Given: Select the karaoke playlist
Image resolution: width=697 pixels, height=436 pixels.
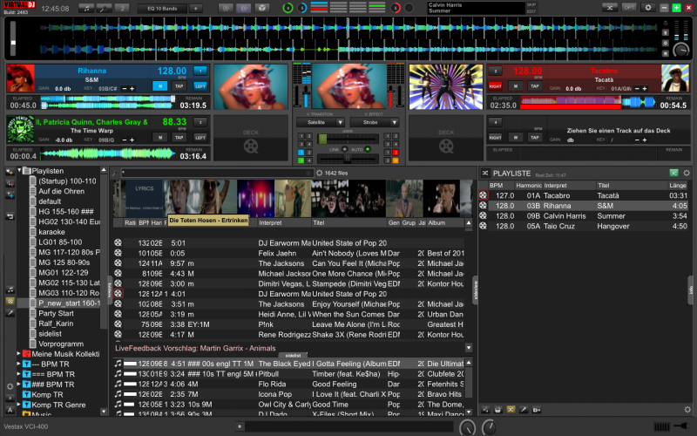Looking at the screenshot, I should [x=51, y=232].
